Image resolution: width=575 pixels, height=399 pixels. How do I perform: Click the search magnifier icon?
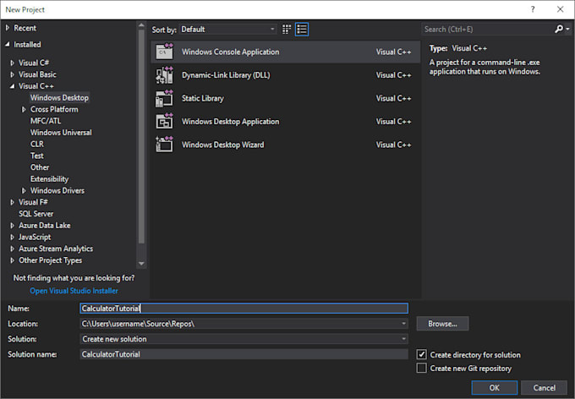pyautogui.click(x=559, y=30)
